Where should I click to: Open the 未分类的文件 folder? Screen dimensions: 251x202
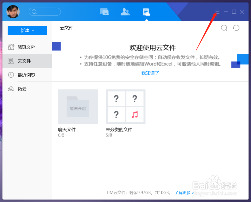(125, 106)
